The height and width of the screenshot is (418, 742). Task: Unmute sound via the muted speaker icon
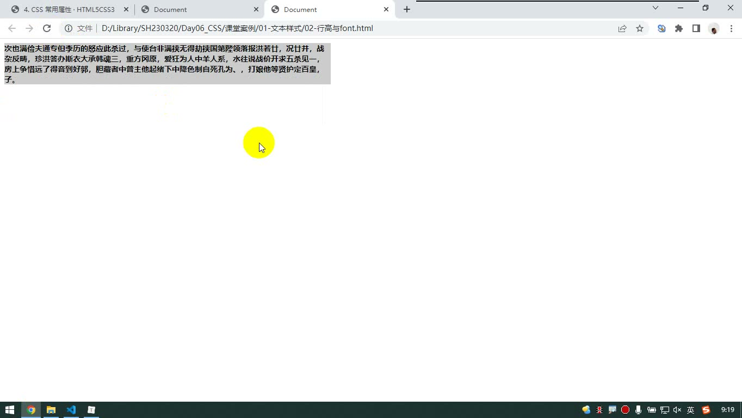[677, 410]
